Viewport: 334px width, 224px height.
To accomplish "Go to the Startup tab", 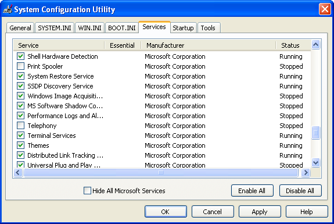I will [183, 28].
